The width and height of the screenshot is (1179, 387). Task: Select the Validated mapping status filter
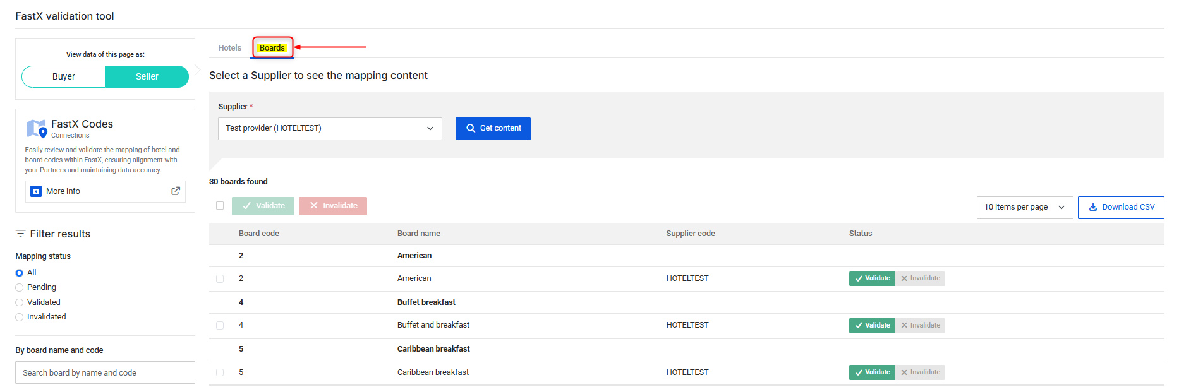(x=20, y=302)
